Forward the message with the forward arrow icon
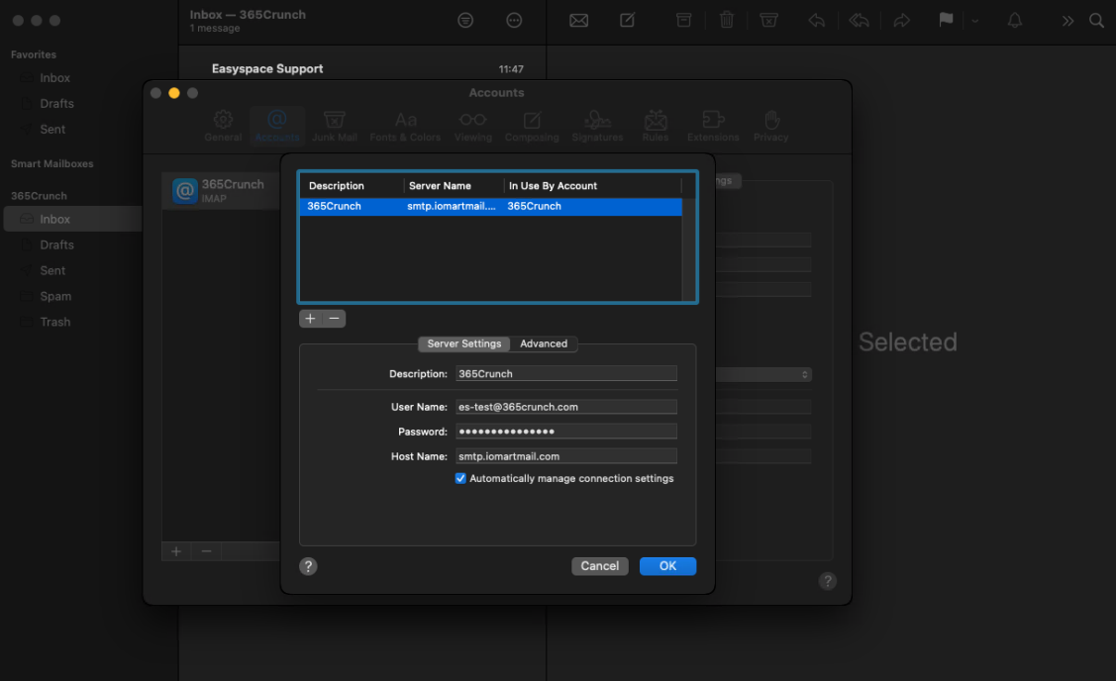The height and width of the screenshot is (681, 1116). [902, 21]
